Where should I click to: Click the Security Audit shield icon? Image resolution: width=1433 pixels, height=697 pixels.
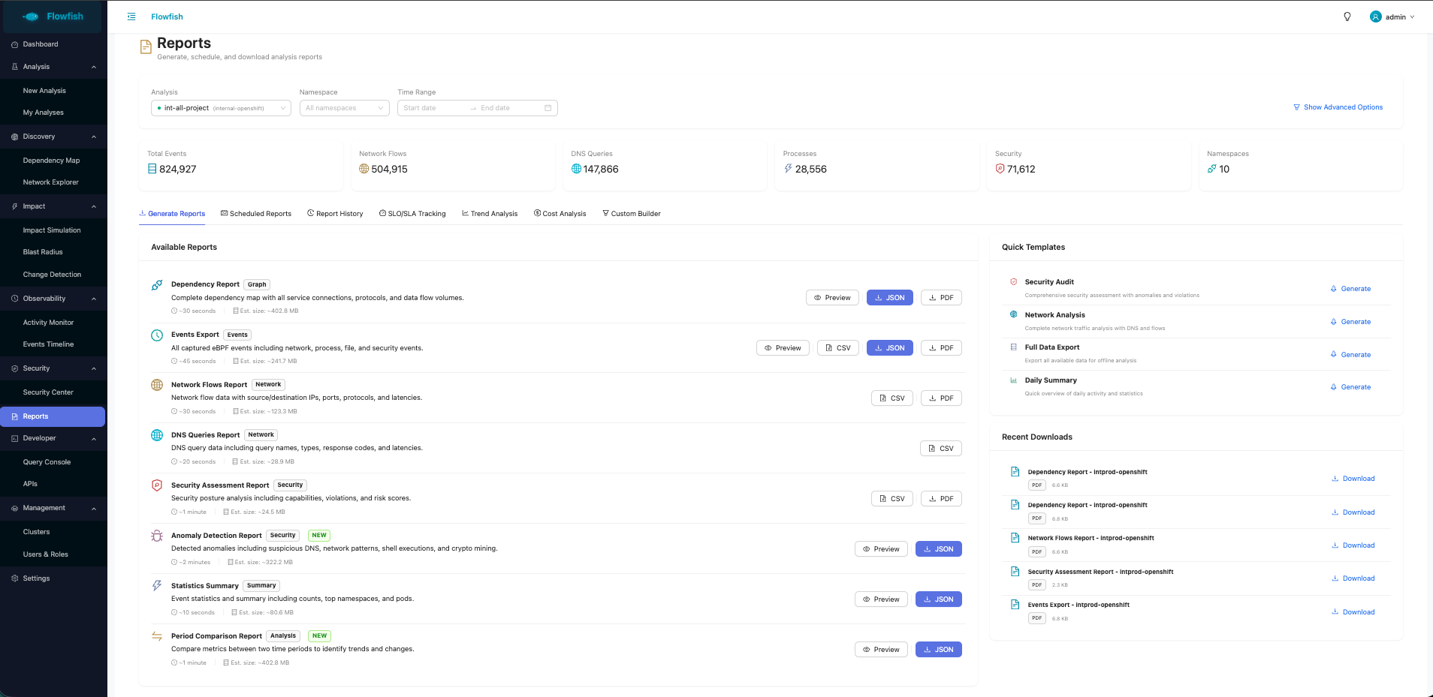[x=1013, y=282]
